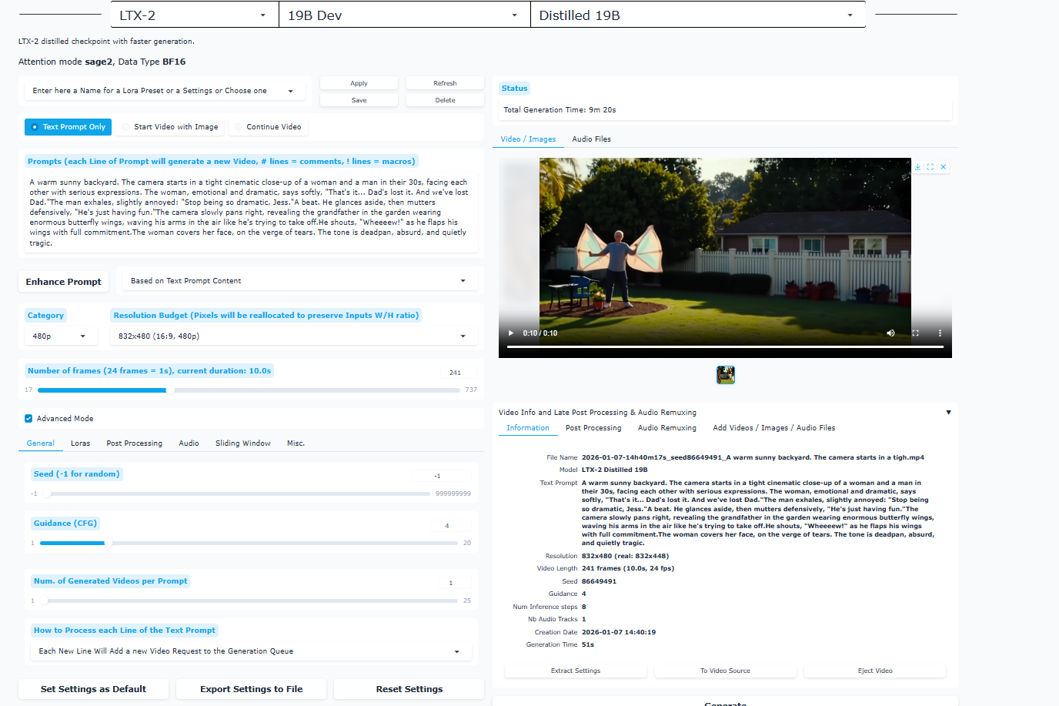Screen dimensions: 1059x706
Task: Delete the selected preset
Action: click(445, 100)
